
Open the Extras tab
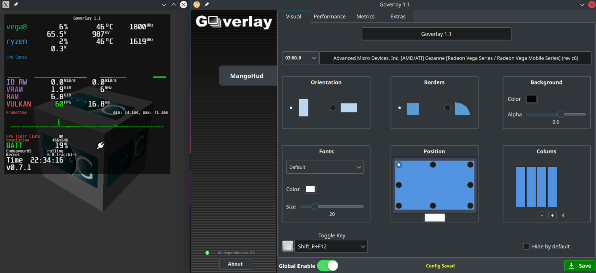click(x=398, y=16)
